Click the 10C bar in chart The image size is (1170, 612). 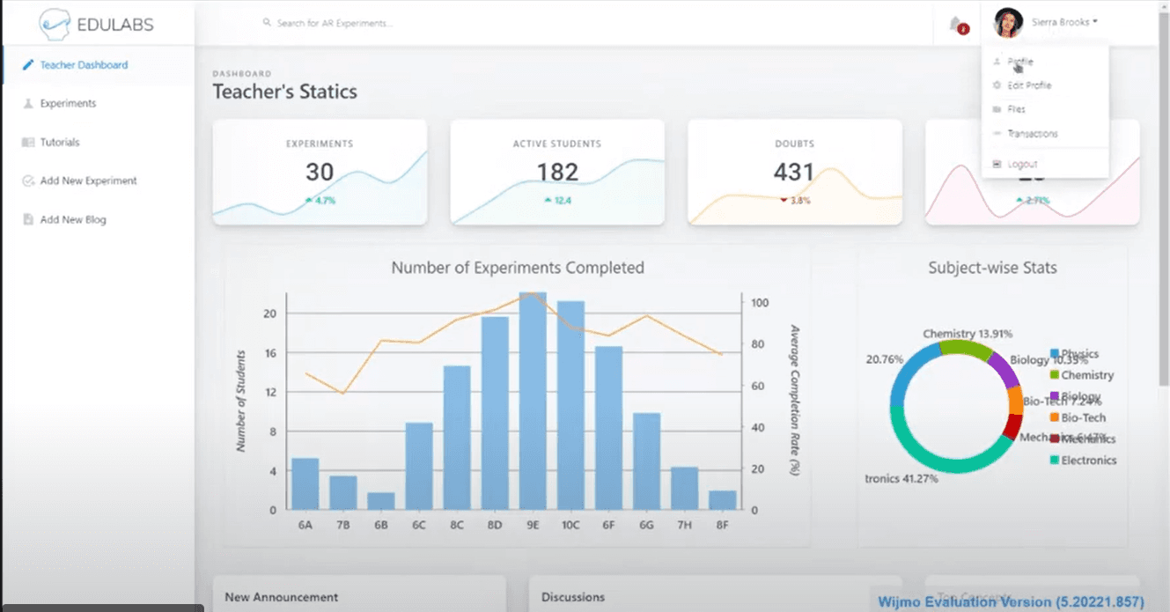coord(570,405)
